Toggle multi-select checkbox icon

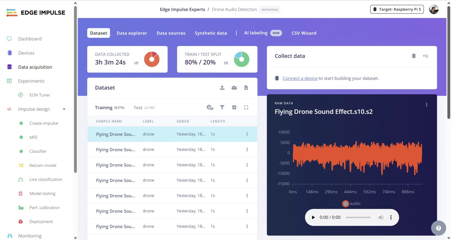click(x=234, y=107)
